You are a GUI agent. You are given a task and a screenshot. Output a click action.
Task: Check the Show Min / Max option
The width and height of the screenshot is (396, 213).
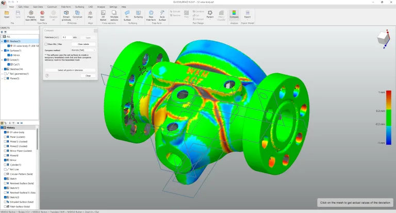(46, 44)
